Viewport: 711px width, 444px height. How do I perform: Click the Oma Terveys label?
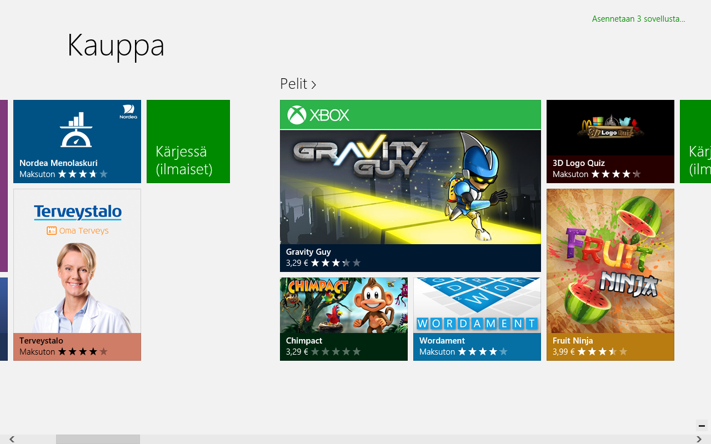[x=78, y=230]
